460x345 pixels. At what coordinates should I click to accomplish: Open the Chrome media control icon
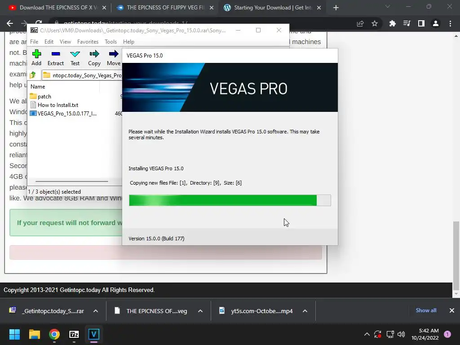(x=407, y=23)
